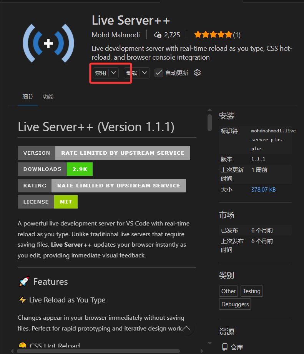
Task: Toggle the 自动更新 checkbox
Action: (159, 73)
